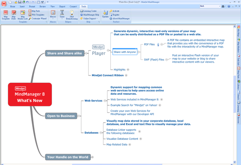Viewport: 241px width, 165px height.
Task: Open About MindManager
Action: click(x=120, y=18)
